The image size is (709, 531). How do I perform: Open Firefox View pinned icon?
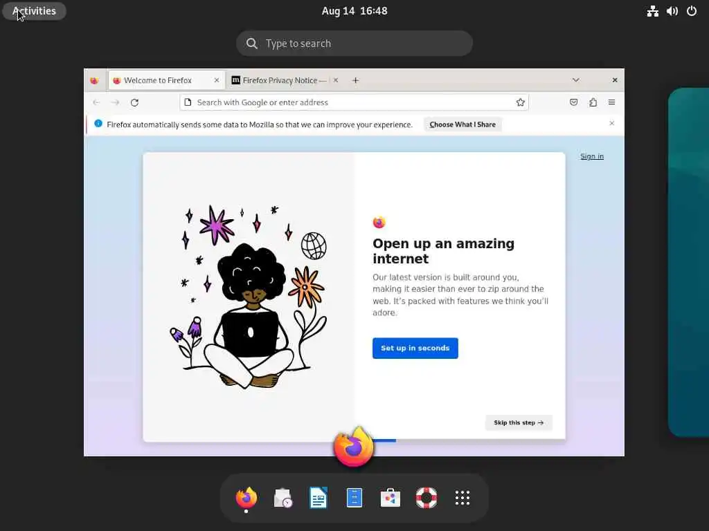[94, 80]
